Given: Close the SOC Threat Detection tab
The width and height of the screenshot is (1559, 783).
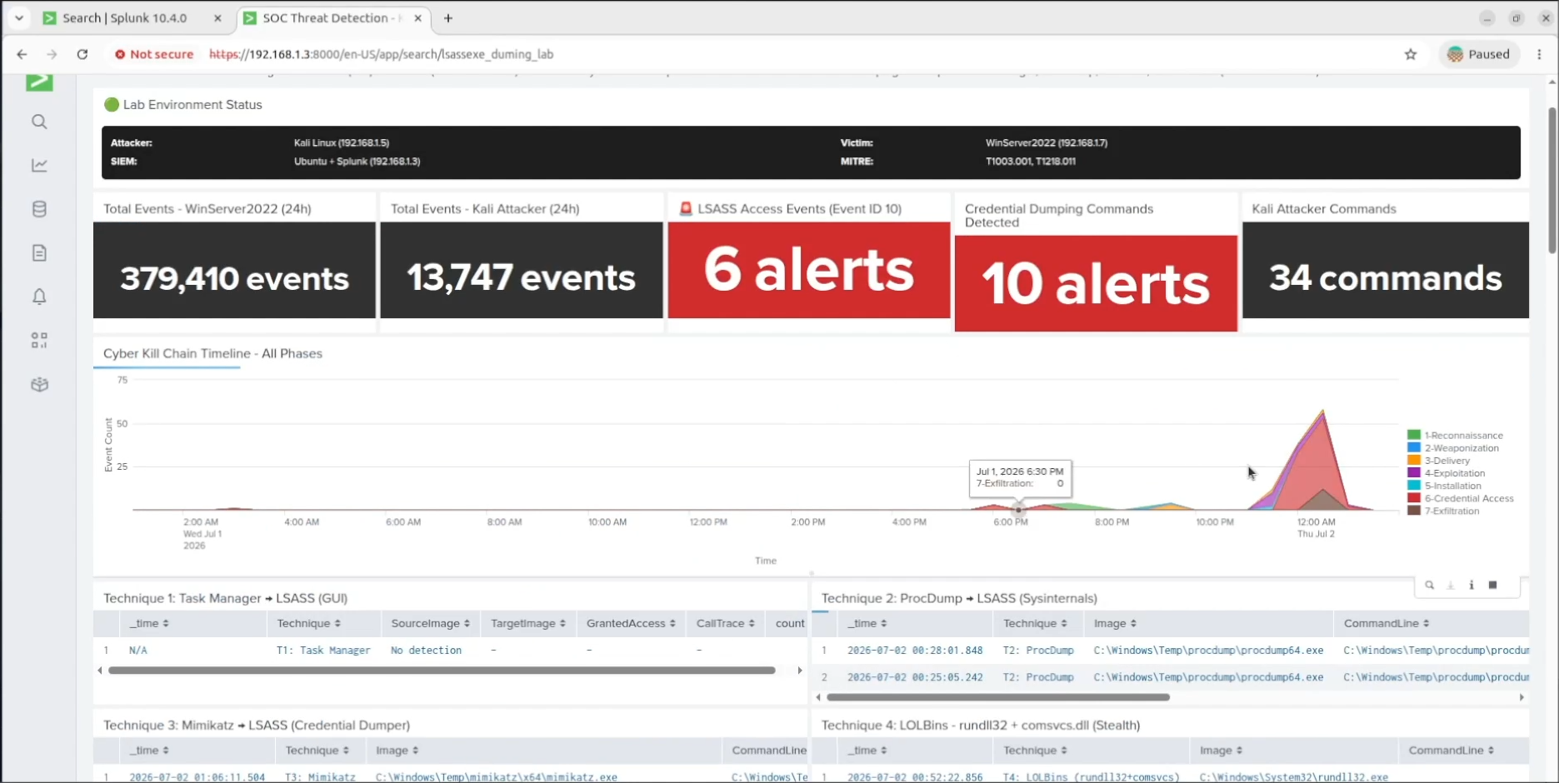Looking at the screenshot, I should click(418, 17).
